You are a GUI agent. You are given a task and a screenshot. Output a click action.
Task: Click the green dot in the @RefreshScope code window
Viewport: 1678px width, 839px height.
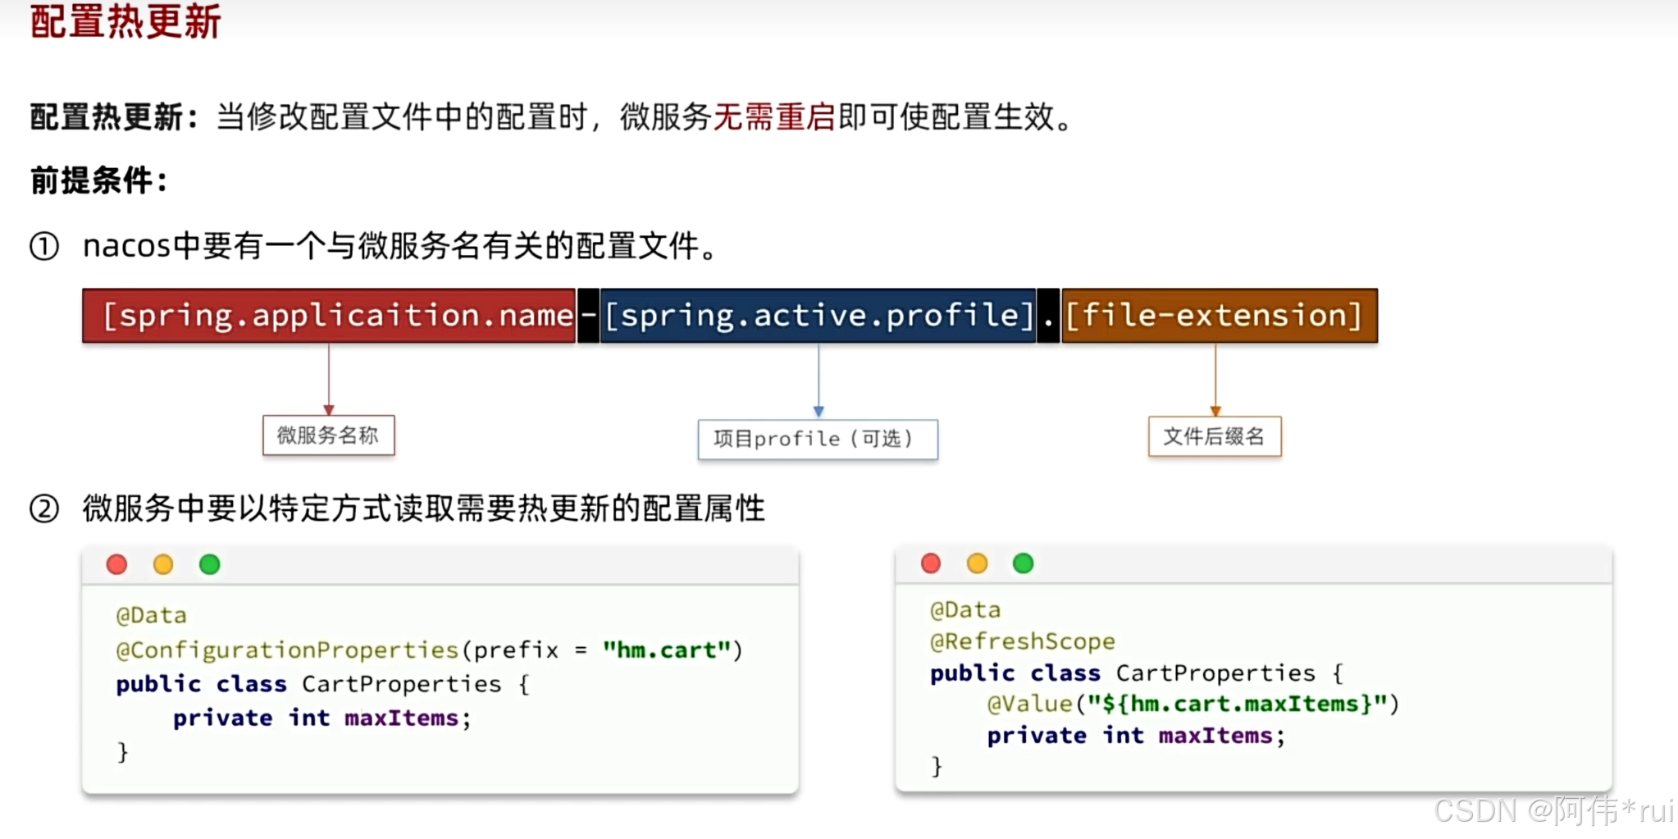click(x=1024, y=563)
